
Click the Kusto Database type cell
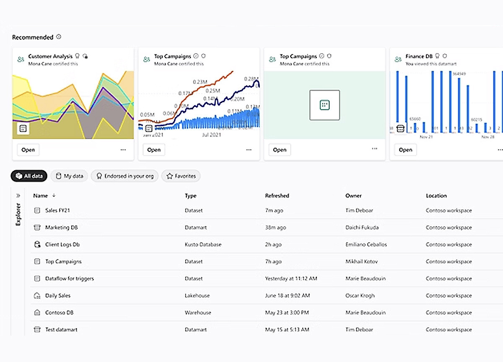point(203,244)
